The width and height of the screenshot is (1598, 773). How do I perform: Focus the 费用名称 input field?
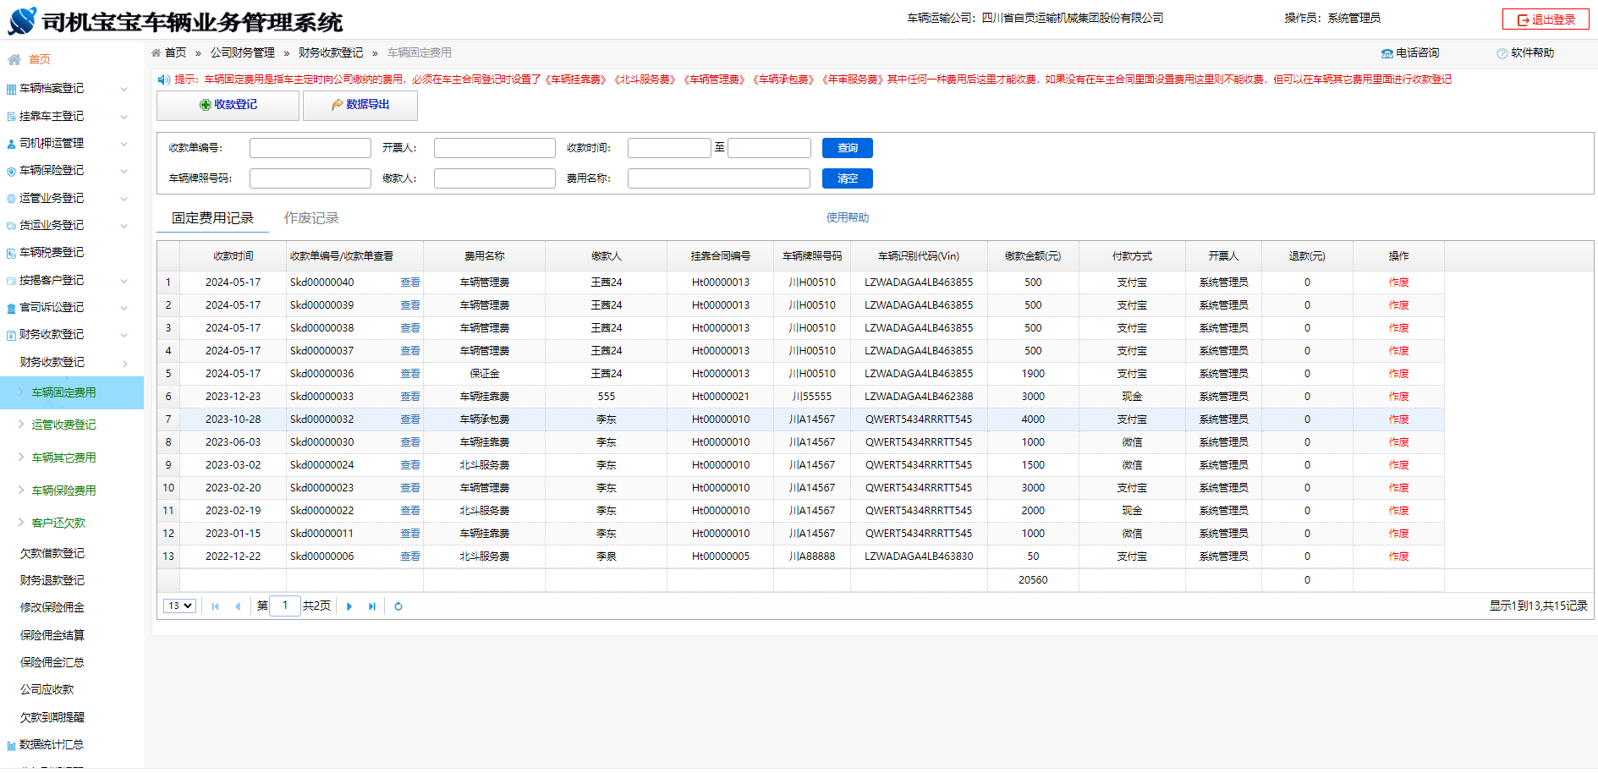(x=719, y=178)
